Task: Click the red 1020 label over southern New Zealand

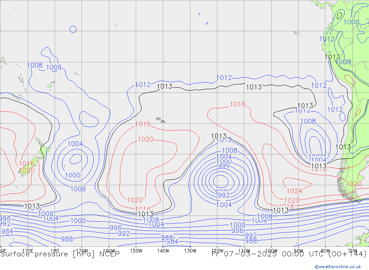Action: pos(27,170)
